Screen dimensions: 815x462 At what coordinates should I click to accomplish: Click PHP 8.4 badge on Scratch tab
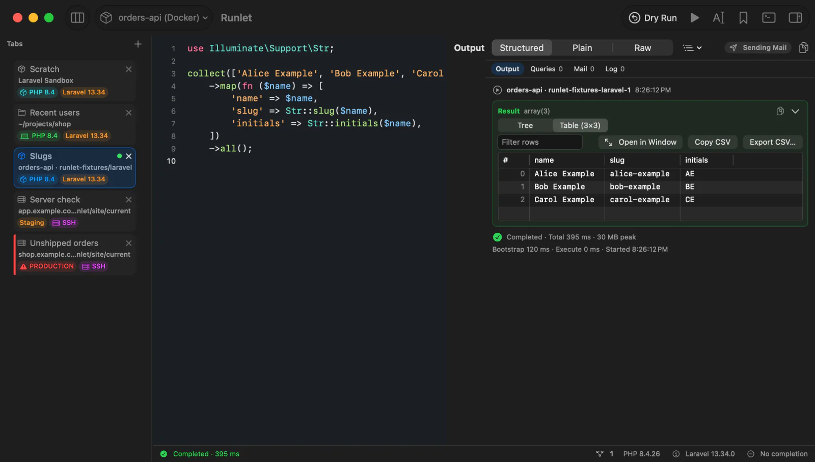click(x=37, y=93)
